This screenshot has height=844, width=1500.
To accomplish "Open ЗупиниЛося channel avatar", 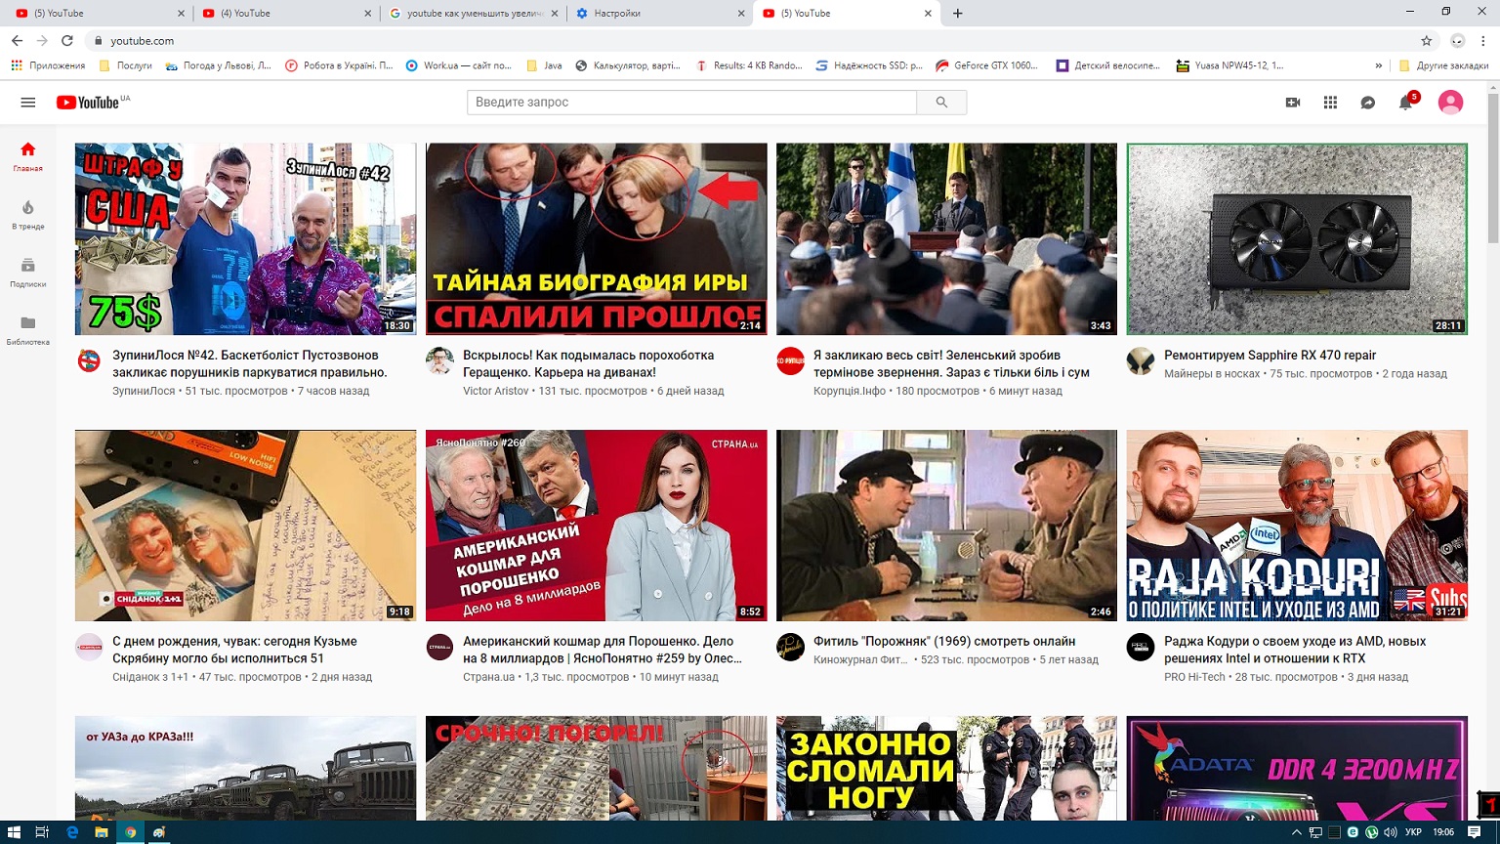I will (89, 360).
